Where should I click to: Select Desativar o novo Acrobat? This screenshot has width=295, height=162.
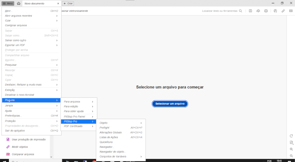[x=31, y=95]
